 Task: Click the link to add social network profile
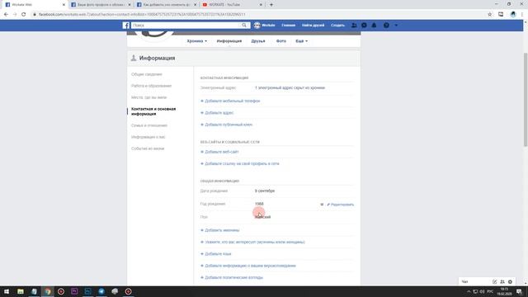(x=240, y=163)
